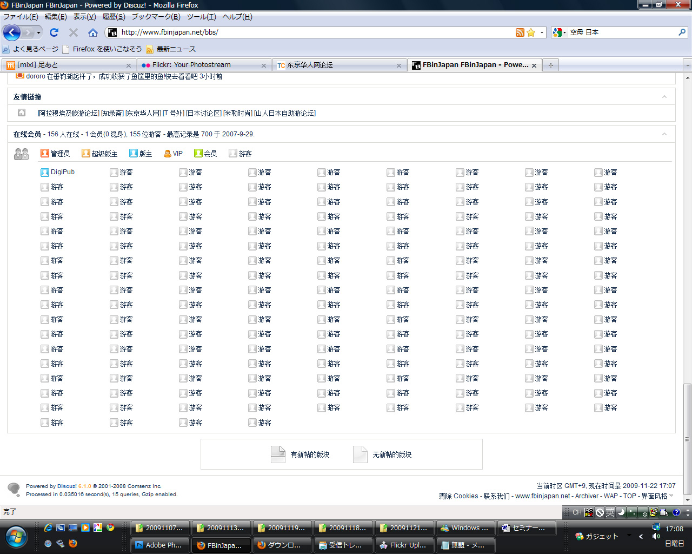Open the 山人日本自助游论坛 link

(x=285, y=113)
